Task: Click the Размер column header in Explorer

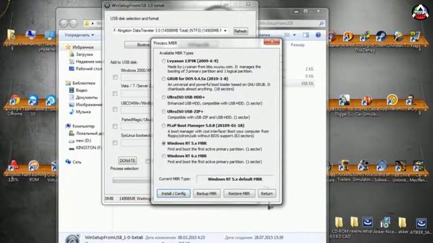Action: coord(298,45)
